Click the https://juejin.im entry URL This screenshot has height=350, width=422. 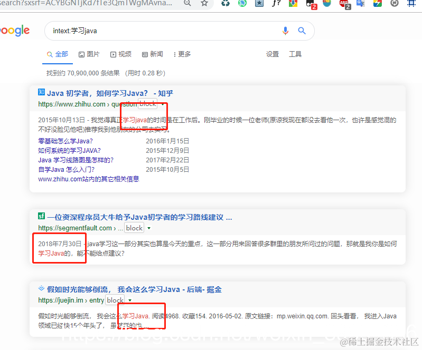coord(71,300)
